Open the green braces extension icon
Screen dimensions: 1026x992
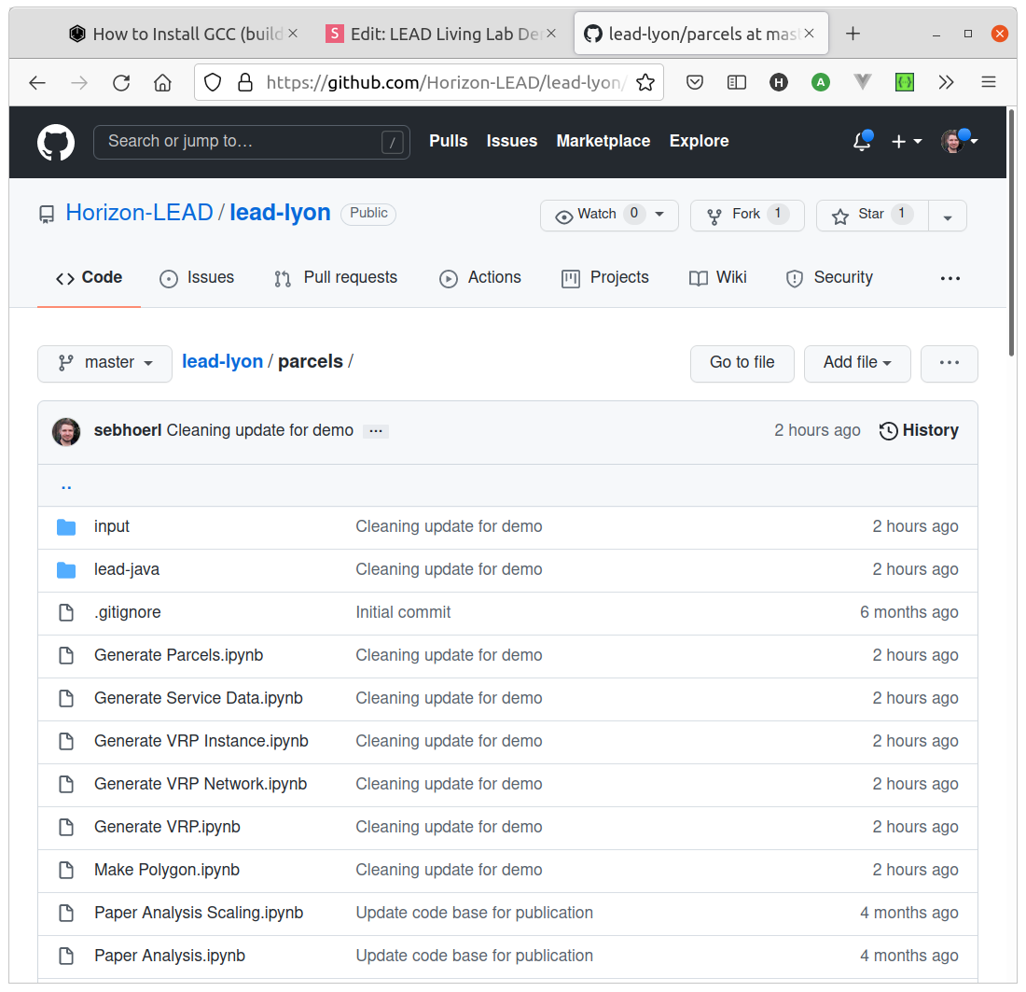pyautogui.click(x=905, y=82)
